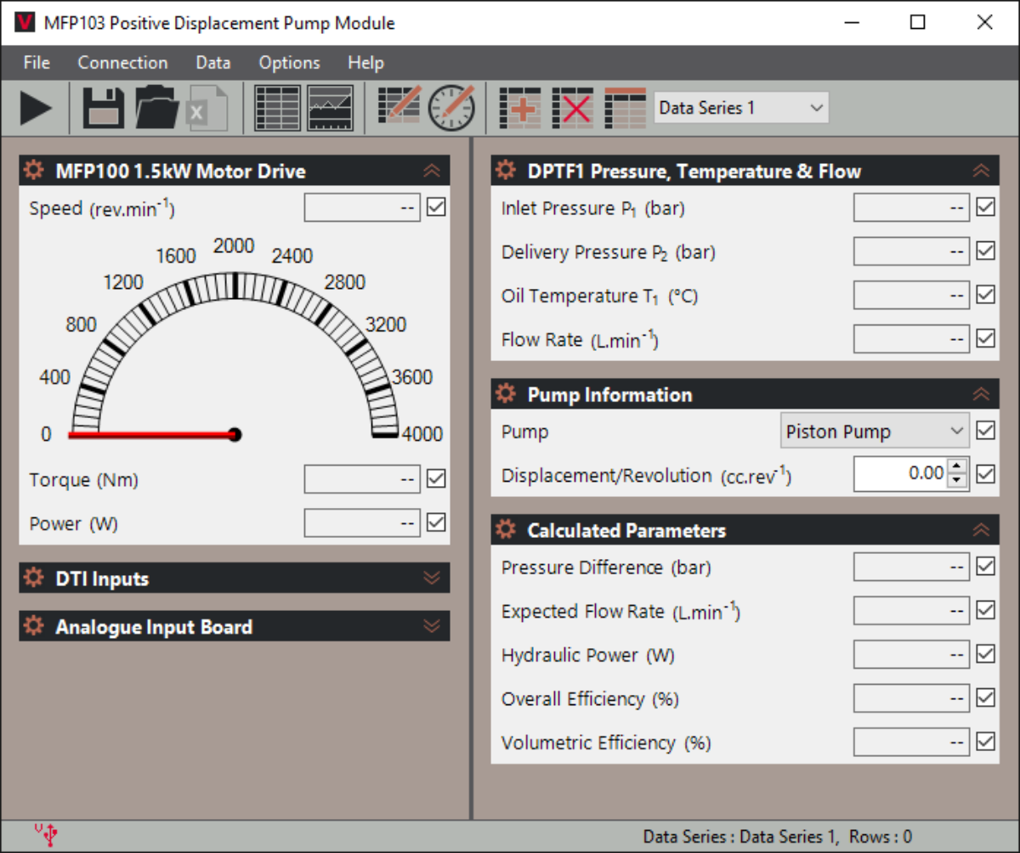Click the gauge with pencil icon
Screen dimensions: 1020x853
(451, 109)
